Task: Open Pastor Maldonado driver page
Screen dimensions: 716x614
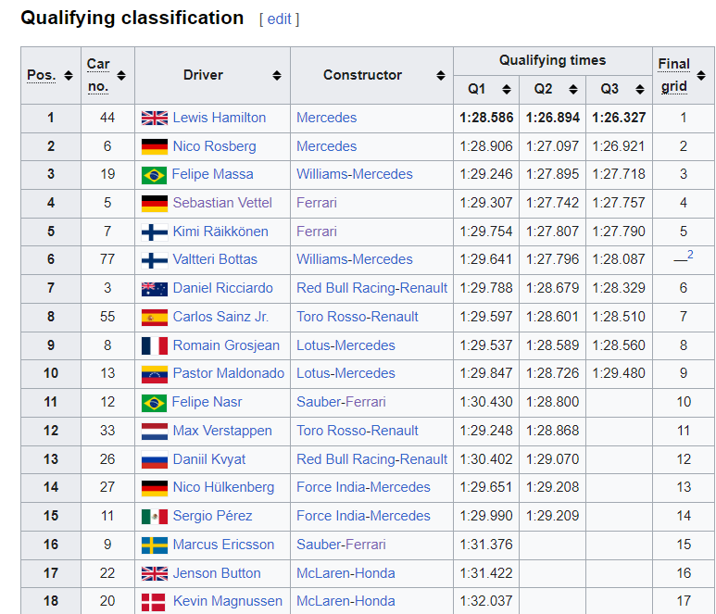Action: (x=228, y=373)
